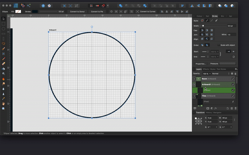Select the Erase Brush tool
Image resolution: width=249 pixels, height=155 pixels.
(x=3, y=64)
